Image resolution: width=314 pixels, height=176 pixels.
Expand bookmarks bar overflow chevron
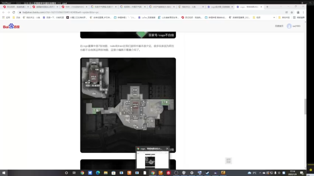point(274,18)
